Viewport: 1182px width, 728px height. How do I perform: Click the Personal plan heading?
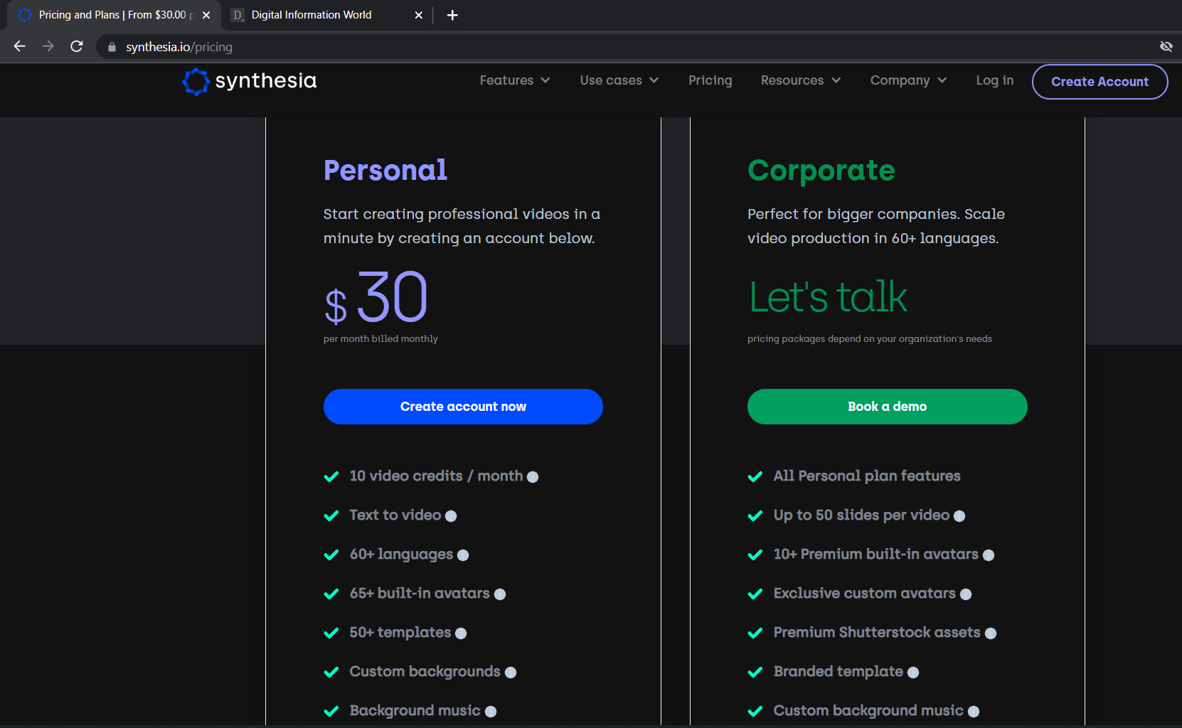[x=385, y=171]
